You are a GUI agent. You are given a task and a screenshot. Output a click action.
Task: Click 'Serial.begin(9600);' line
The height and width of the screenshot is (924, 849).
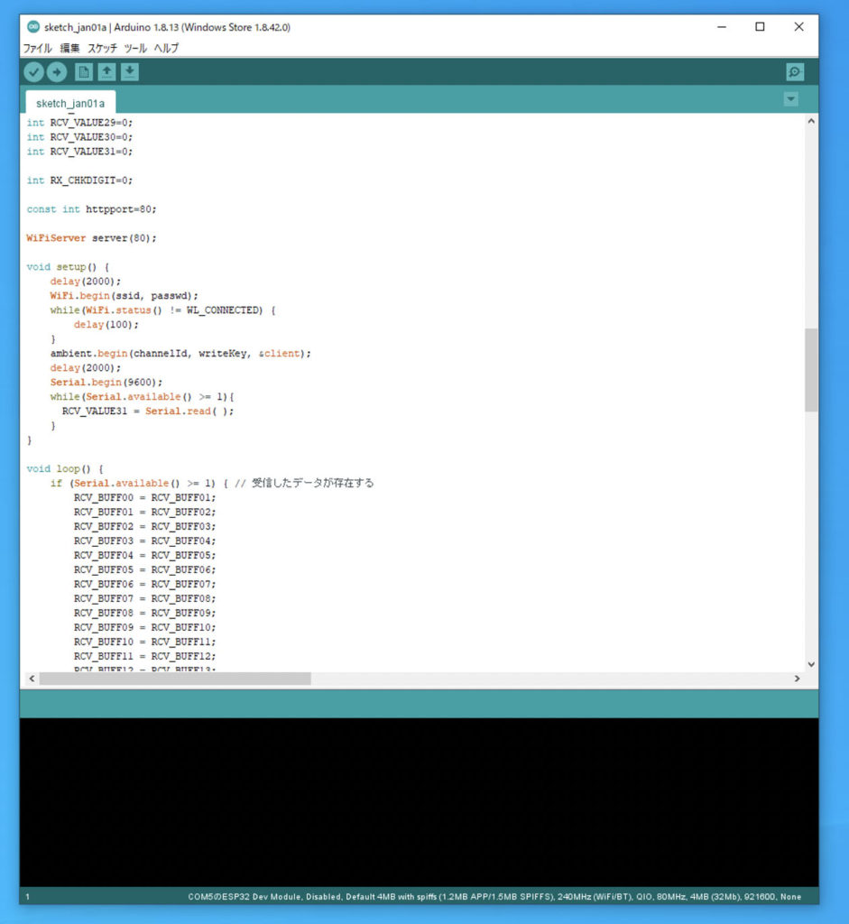click(106, 383)
